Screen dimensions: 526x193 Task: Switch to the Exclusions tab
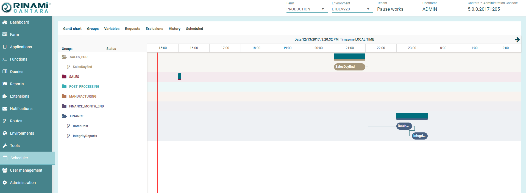[154, 29]
